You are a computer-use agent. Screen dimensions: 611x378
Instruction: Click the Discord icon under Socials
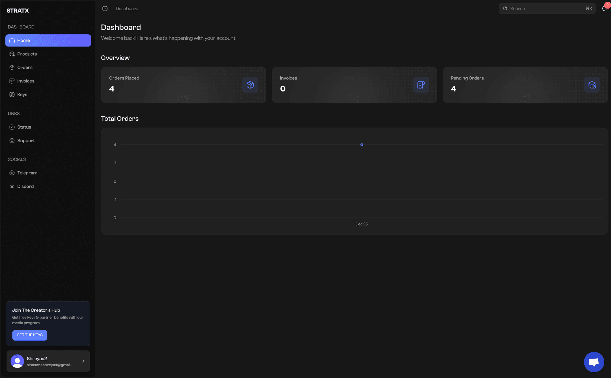pyautogui.click(x=12, y=186)
